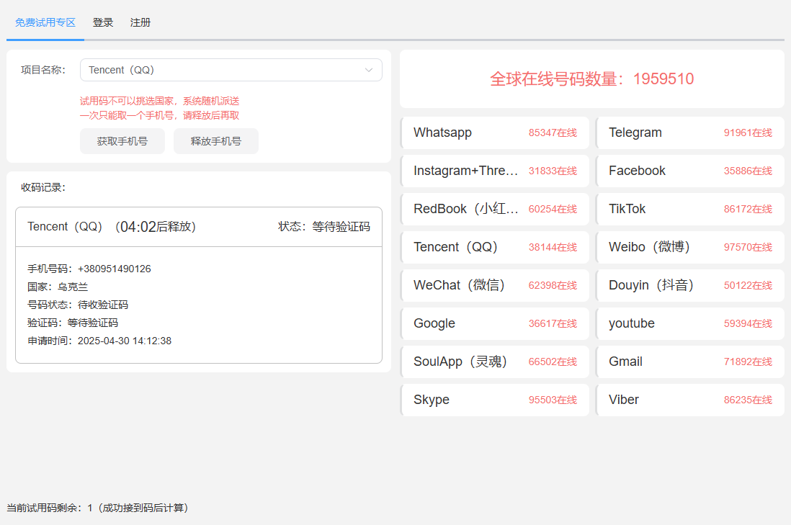Click the 04:02后释放 countdown text

[156, 227]
